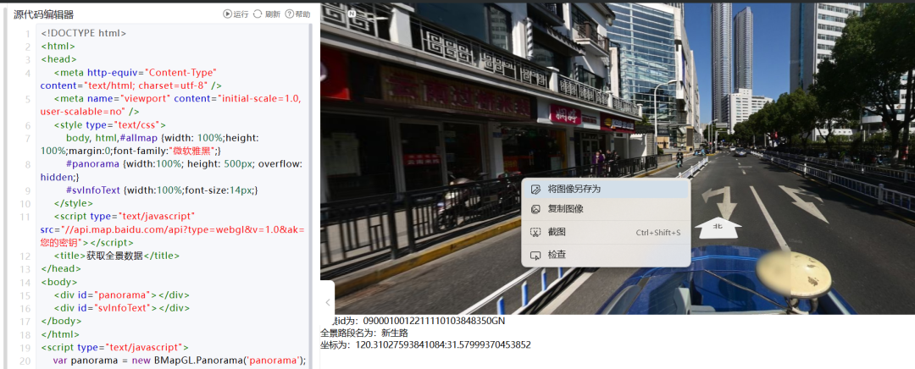Click the #svInfoText style code line
The width and height of the screenshot is (915, 369).
coord(162,190)
